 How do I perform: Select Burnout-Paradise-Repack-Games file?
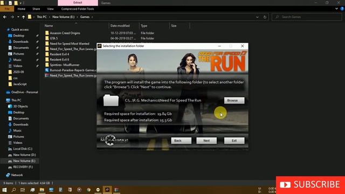click(x=71, y=70)
